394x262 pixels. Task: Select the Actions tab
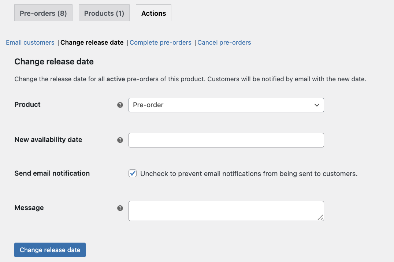coord(153,13)
